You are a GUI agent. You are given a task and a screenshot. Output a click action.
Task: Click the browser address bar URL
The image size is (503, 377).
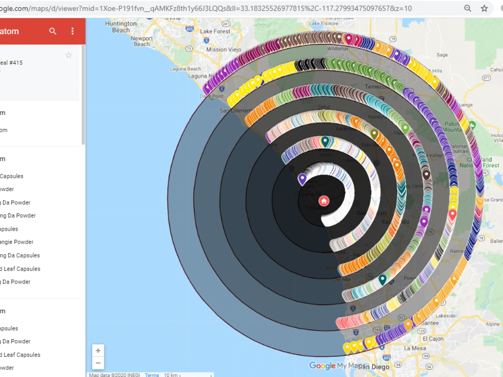click(205, 9)
